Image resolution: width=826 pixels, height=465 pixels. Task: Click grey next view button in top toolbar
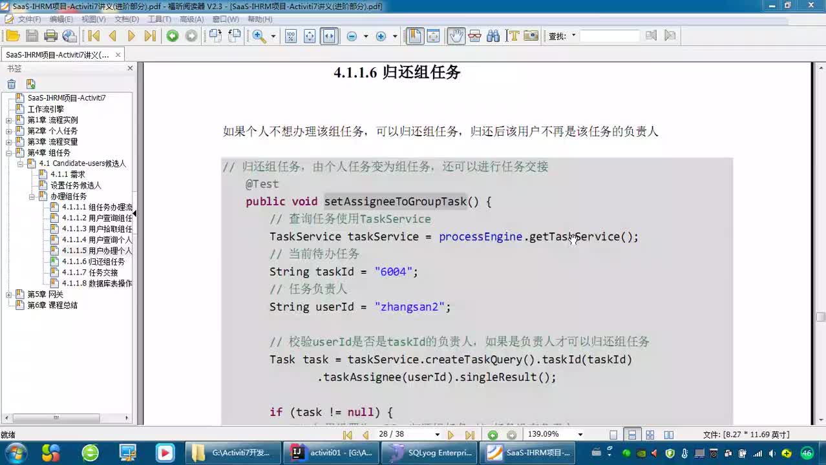[x=191, y=36]
